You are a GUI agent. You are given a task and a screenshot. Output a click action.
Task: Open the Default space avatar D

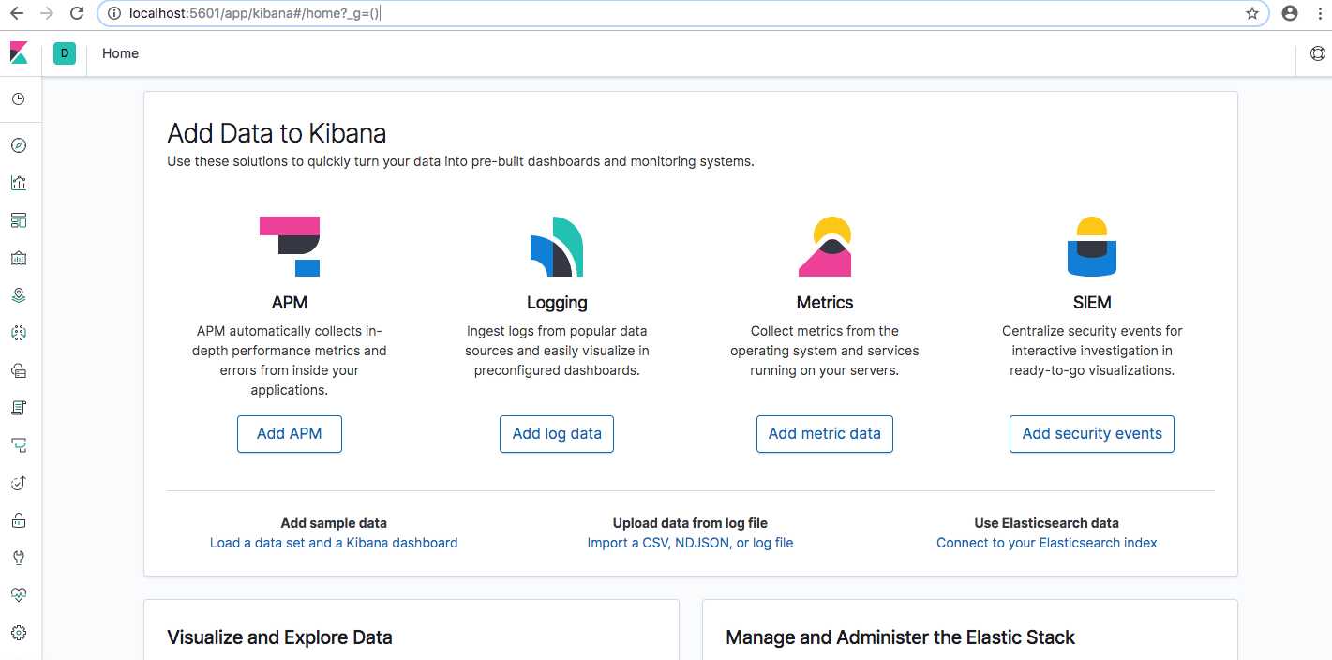coord(65,53)
